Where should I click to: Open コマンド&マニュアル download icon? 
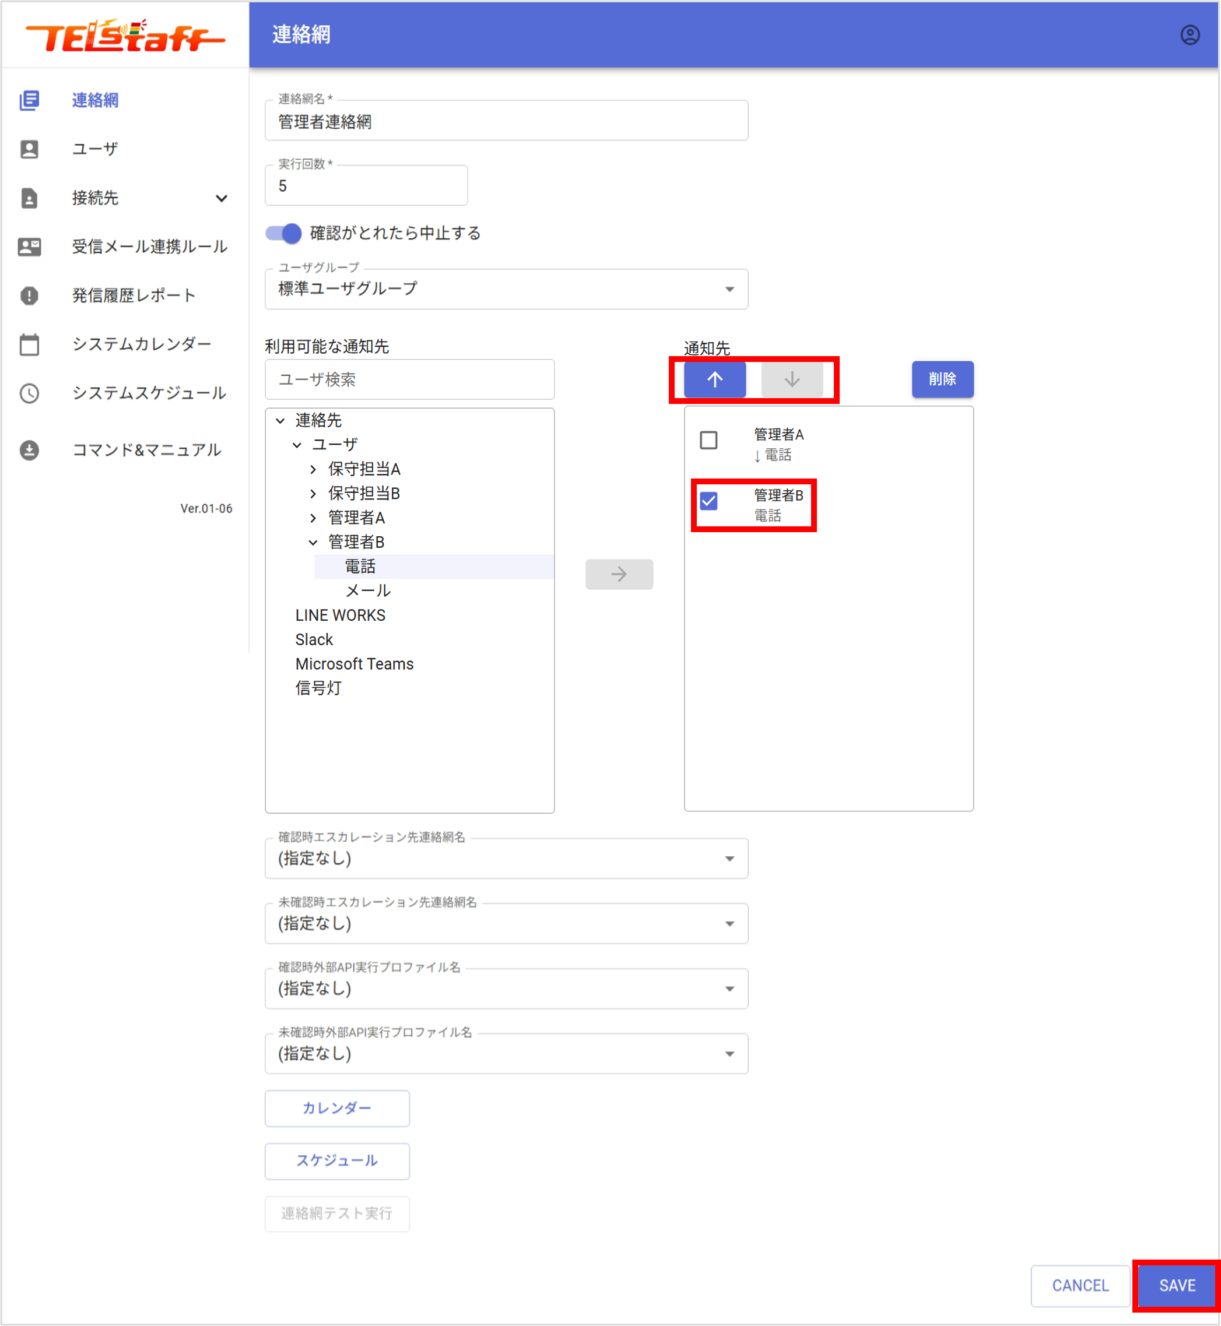[x=29, y=451]
